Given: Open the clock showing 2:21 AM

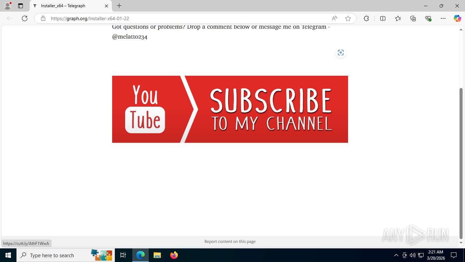Looking at the screenshot, I should (436, 255).
